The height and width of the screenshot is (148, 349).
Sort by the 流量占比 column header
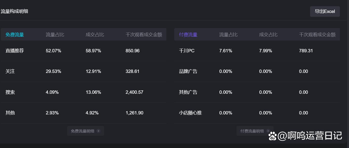[x=55, y=34]
